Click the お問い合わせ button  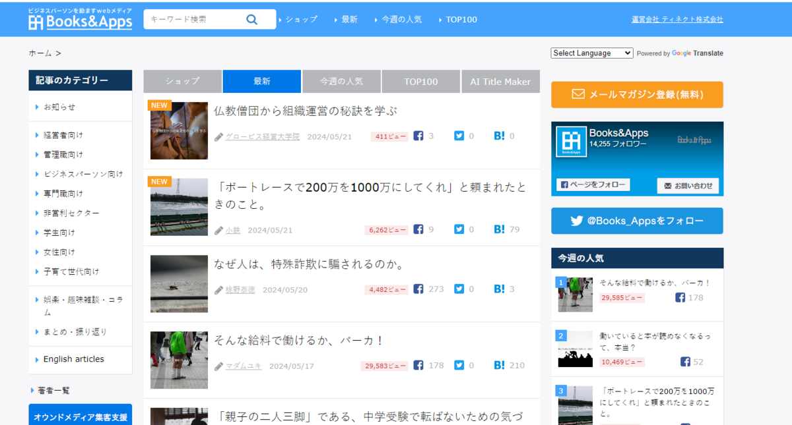tap(688, 186)
